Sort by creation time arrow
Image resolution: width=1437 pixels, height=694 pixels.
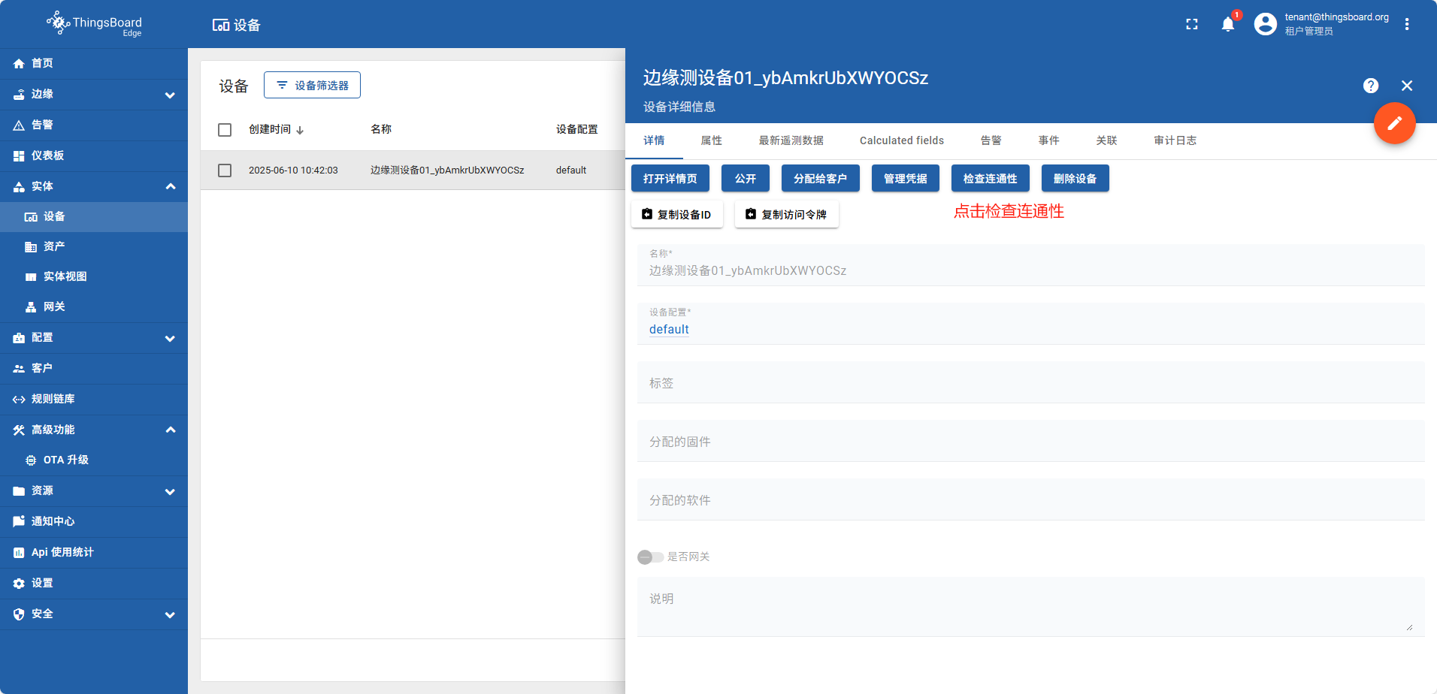[x=300, y=130]
